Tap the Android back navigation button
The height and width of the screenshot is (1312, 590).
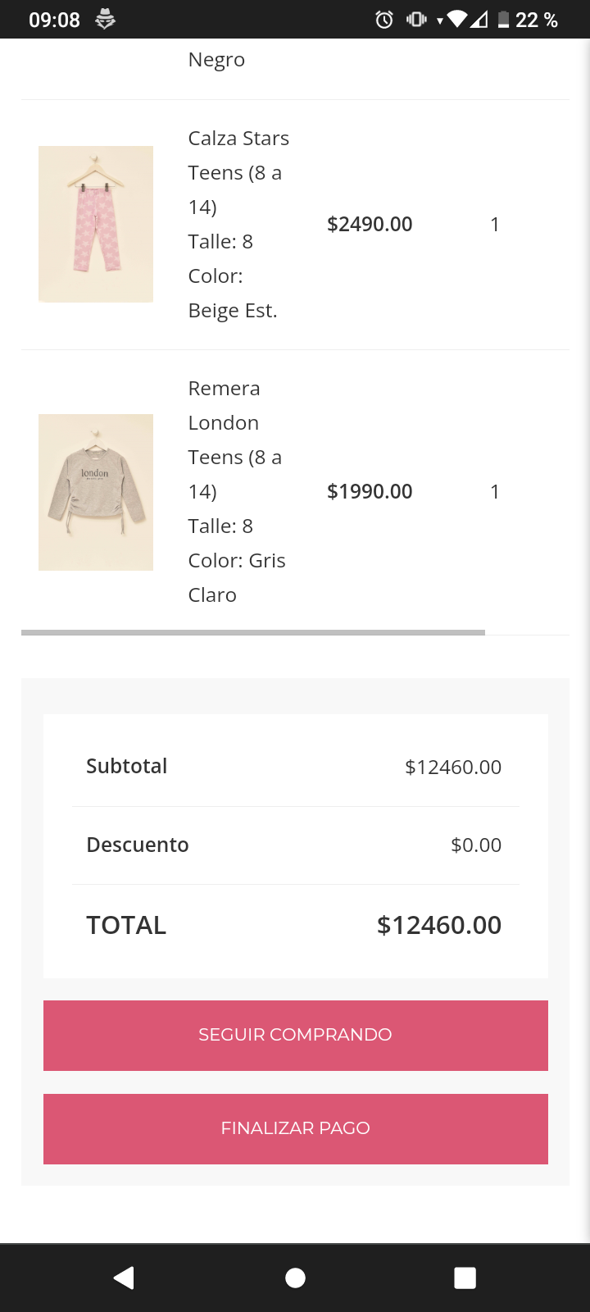pos(125,1278)
